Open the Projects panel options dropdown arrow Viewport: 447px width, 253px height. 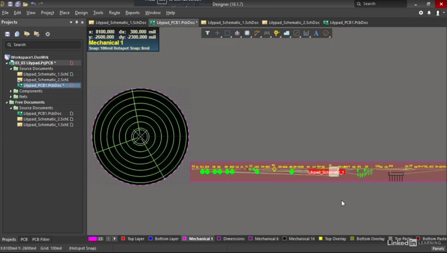(71, 22)
